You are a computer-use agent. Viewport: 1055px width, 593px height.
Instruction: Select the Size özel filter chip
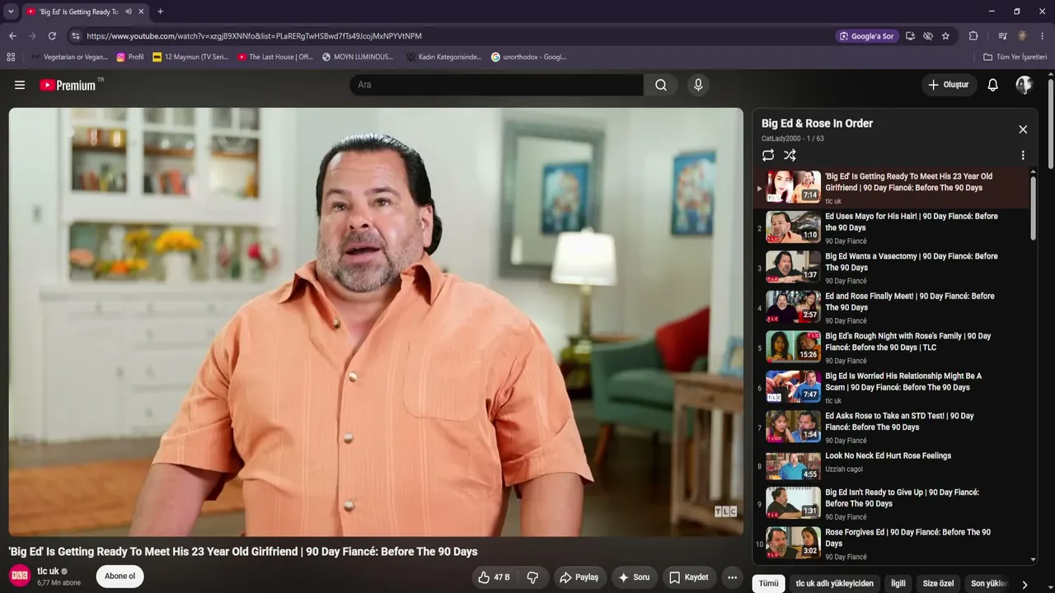pos(938,583)
